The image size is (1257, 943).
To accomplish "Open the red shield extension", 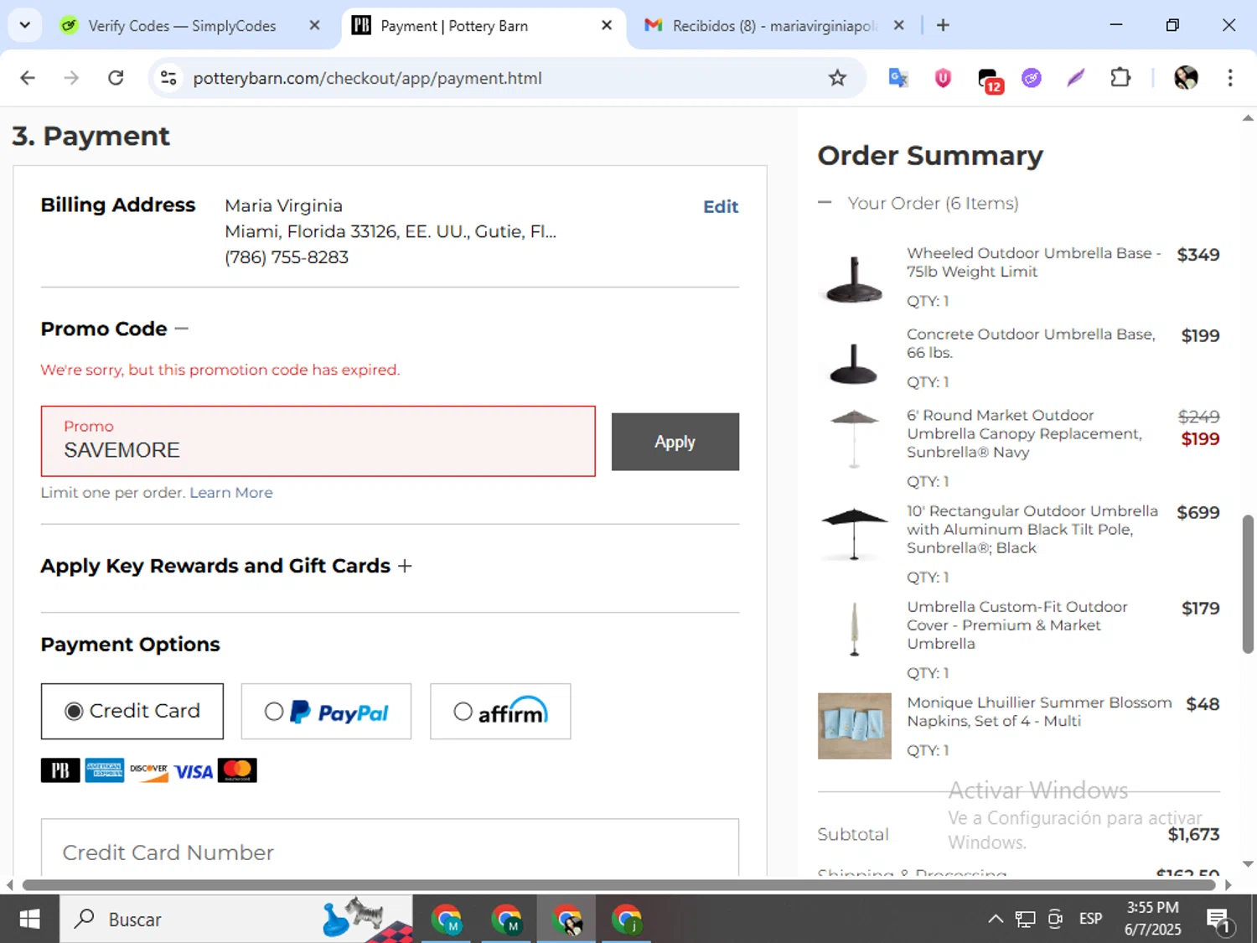I will tap(943, 78).
